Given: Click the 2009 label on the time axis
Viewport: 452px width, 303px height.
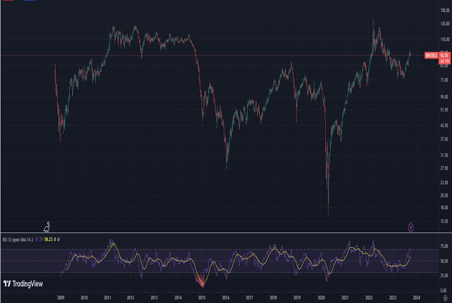Looking at the screenshot, I should click(x=61, y=298).
